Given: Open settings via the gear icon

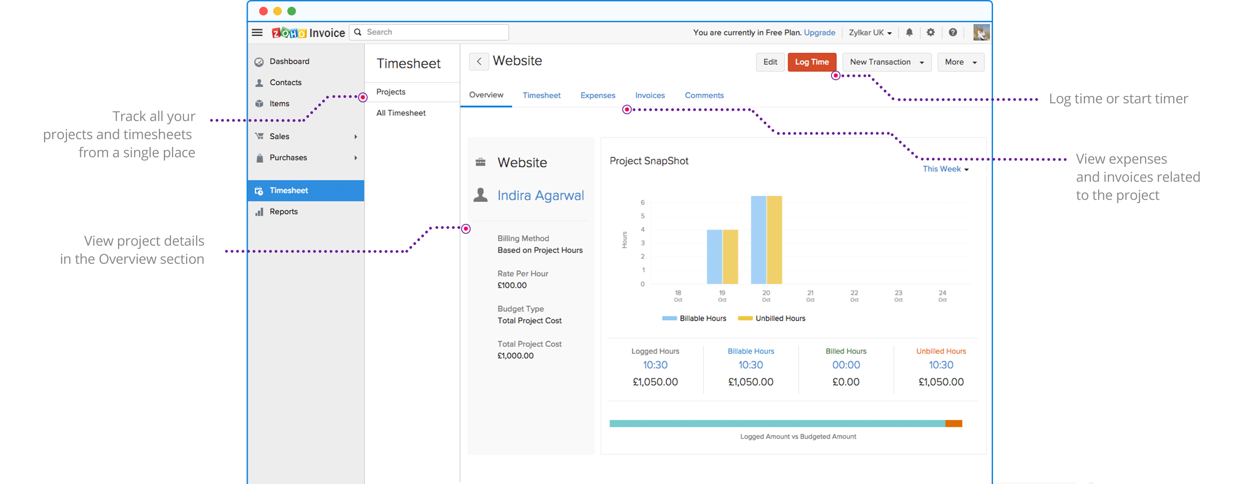Looking at the screenshot, I should [x=930, y=33].
